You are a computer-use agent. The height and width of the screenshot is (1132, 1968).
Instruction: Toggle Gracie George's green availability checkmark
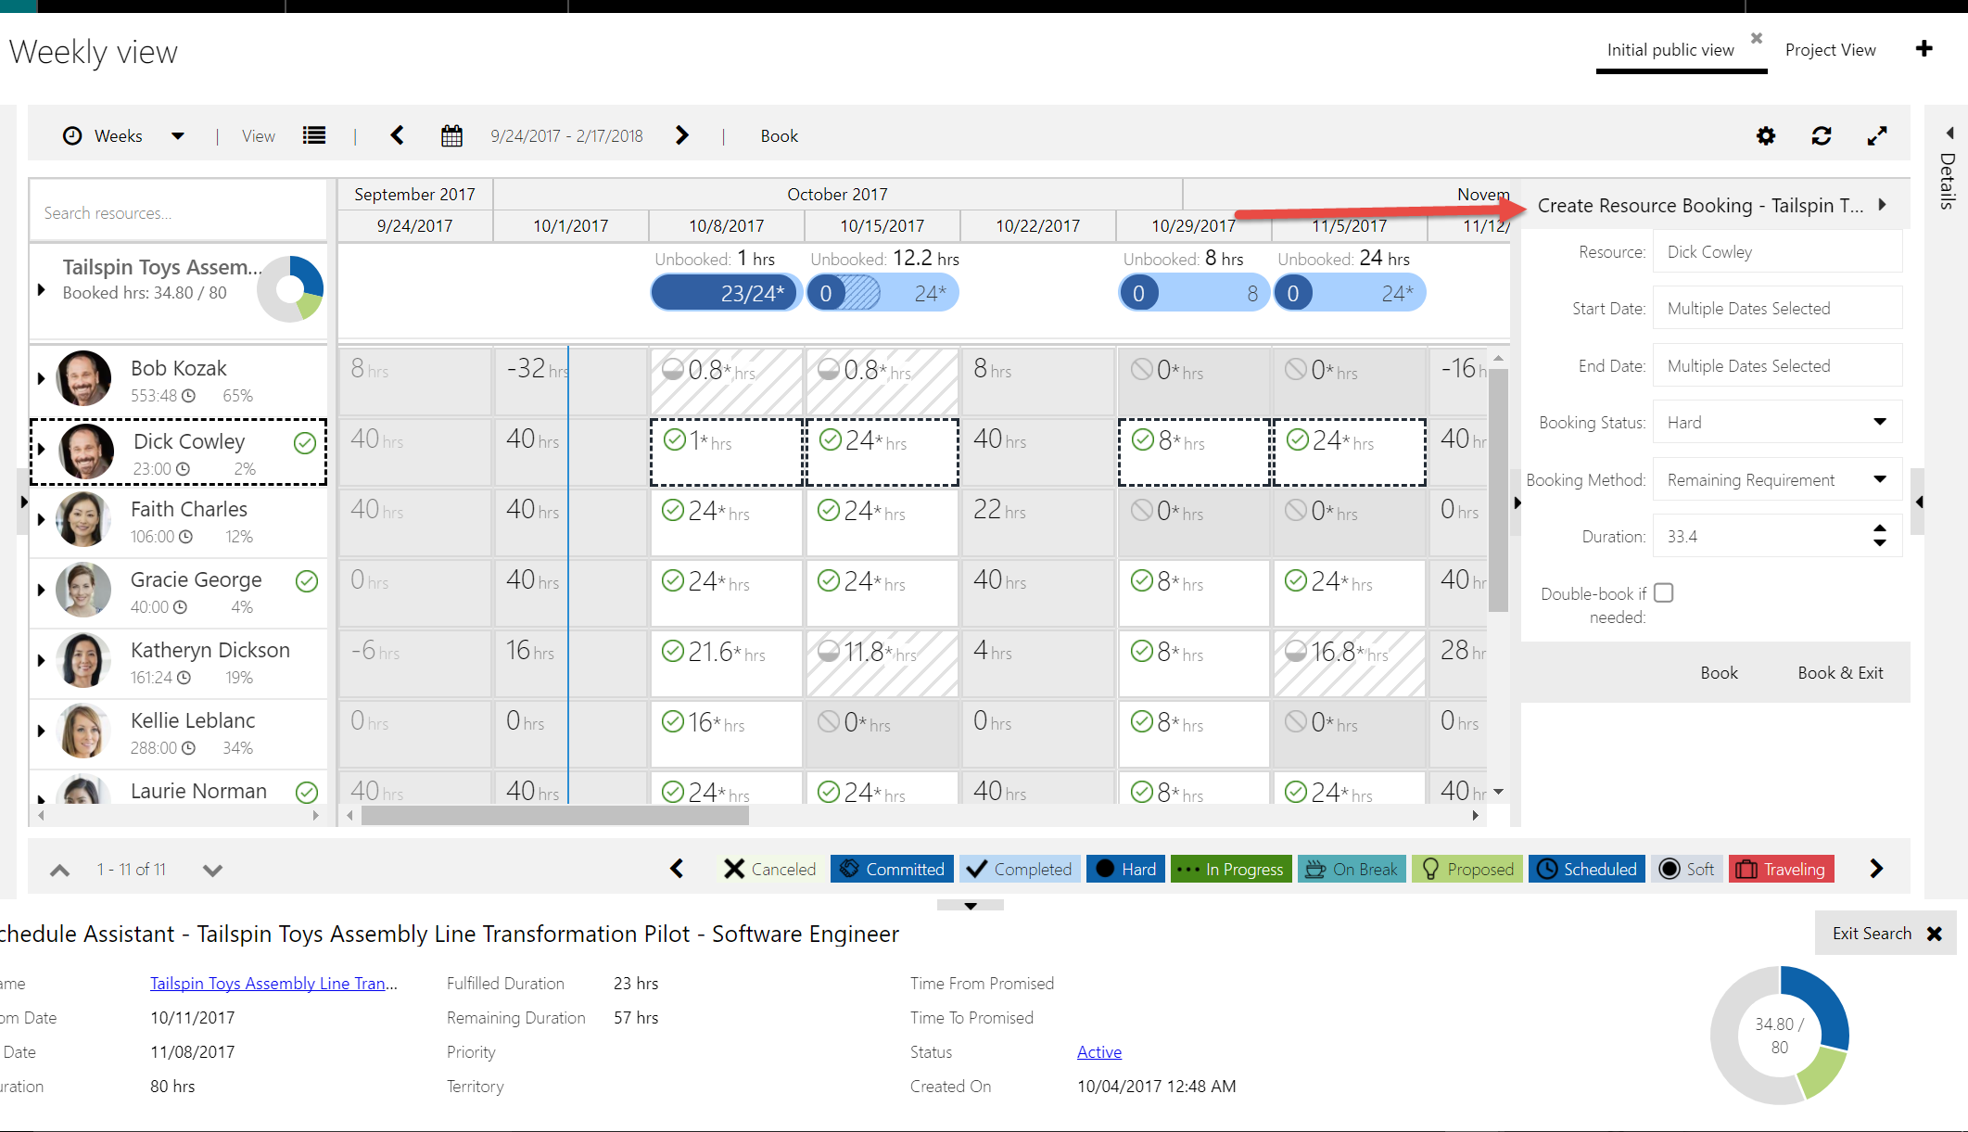[307, 581]
